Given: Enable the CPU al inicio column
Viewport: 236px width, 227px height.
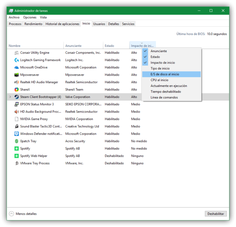Looking at the screenshot, I should (172, 80).
